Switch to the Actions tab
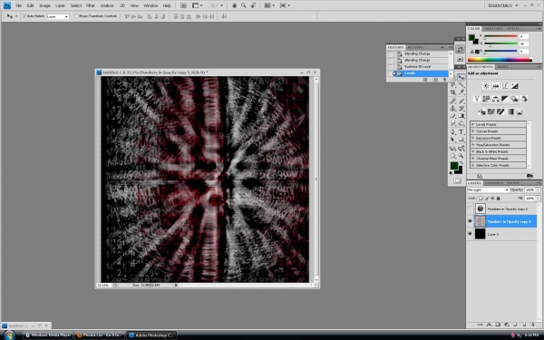This screenshot has height=340, width=544. tap(415, 47)
